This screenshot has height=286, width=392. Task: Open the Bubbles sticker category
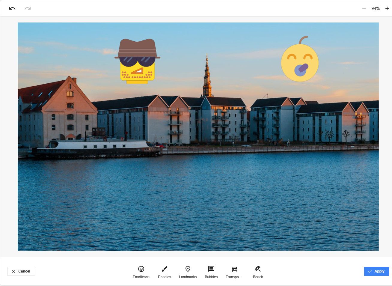point(211,272)
